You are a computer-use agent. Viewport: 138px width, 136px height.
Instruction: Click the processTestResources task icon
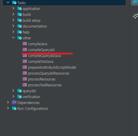(25, 85)
